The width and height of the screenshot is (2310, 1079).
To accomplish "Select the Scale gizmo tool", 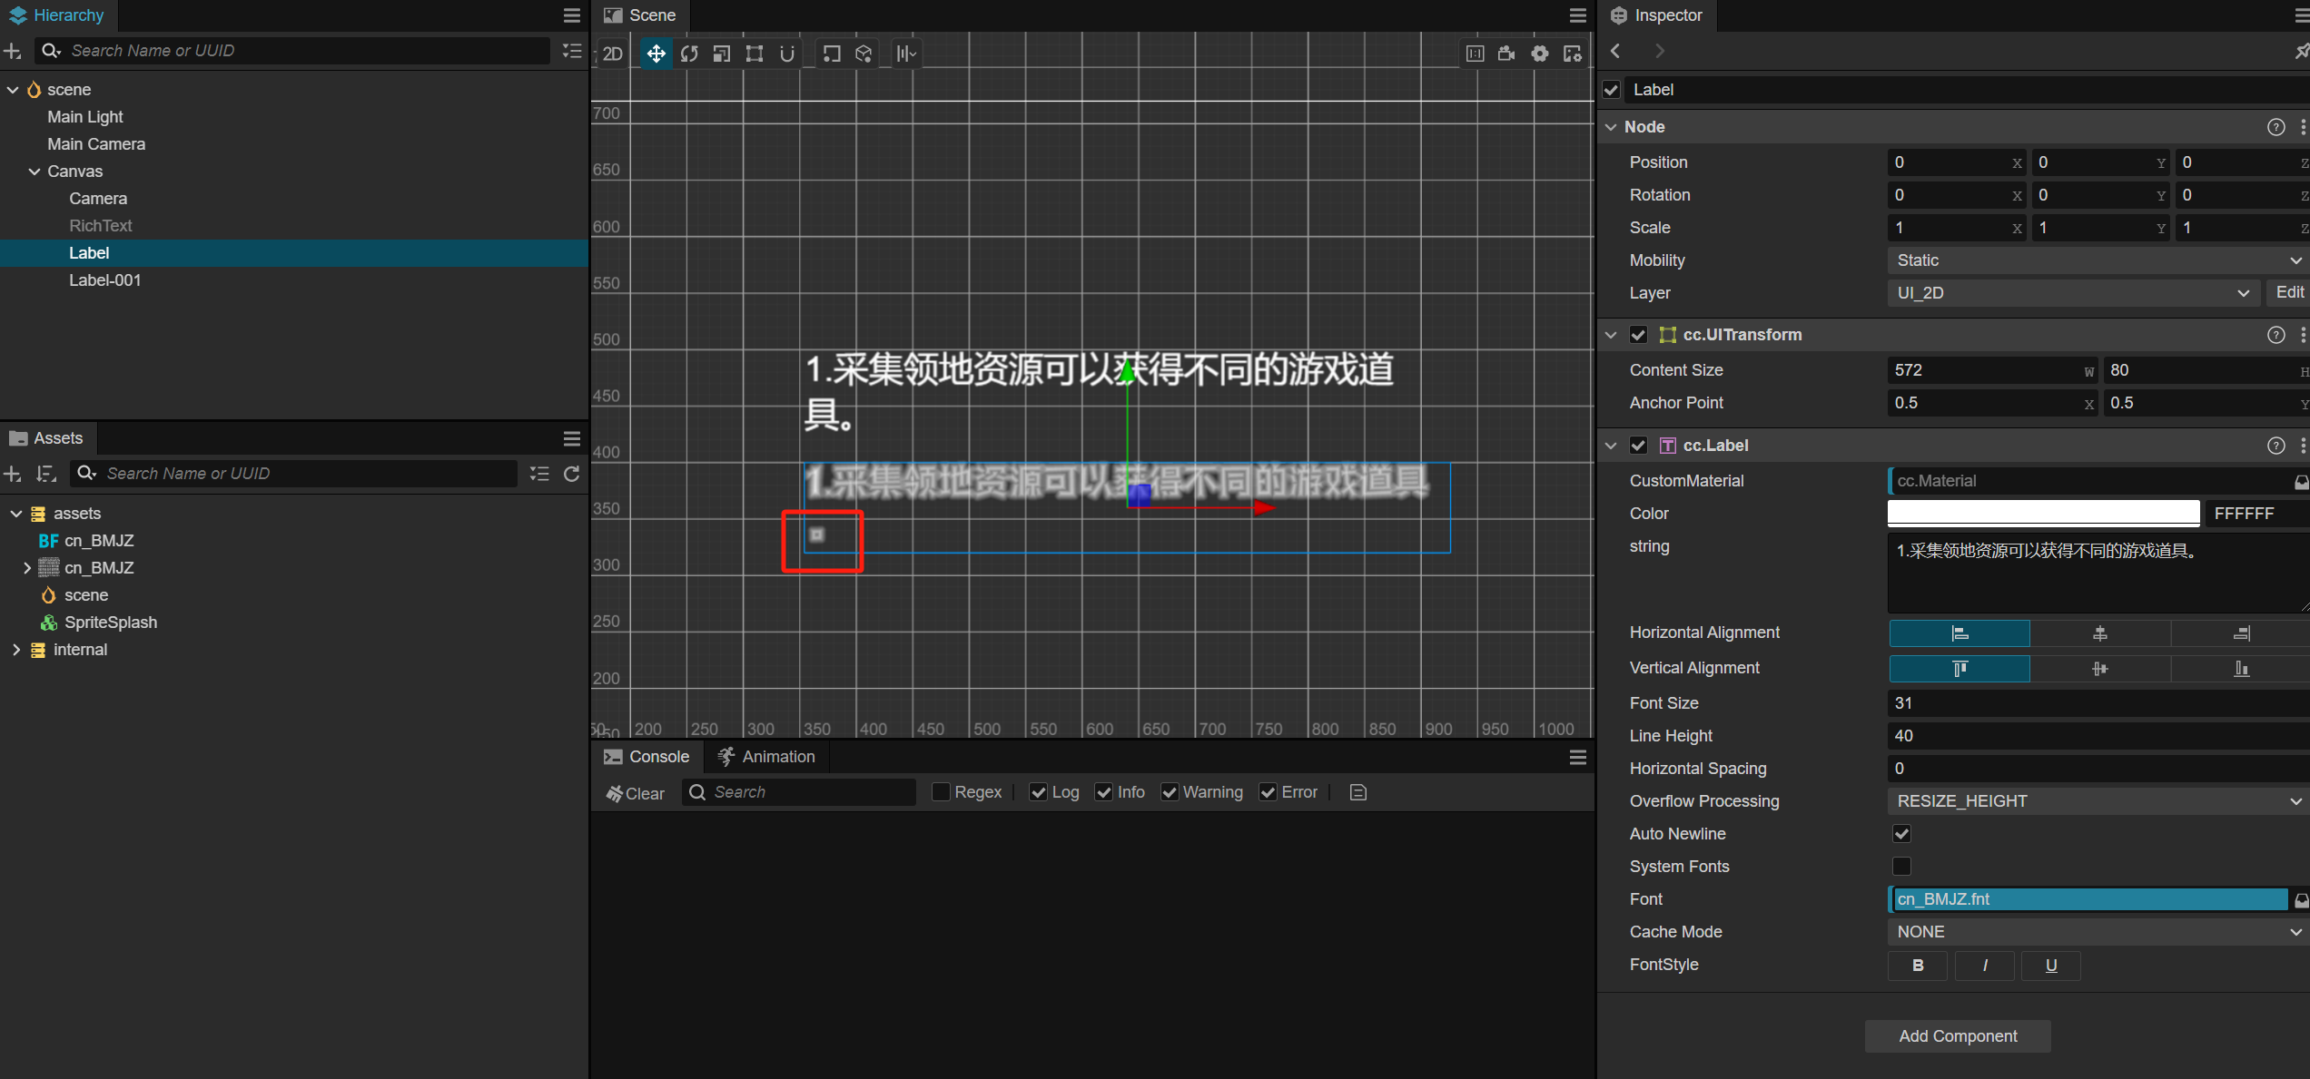I will click(722, 54).
